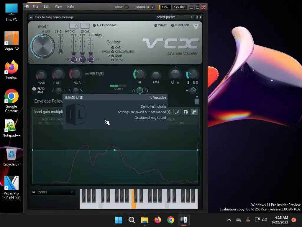Click the center point on band gain line

(115, 150)
